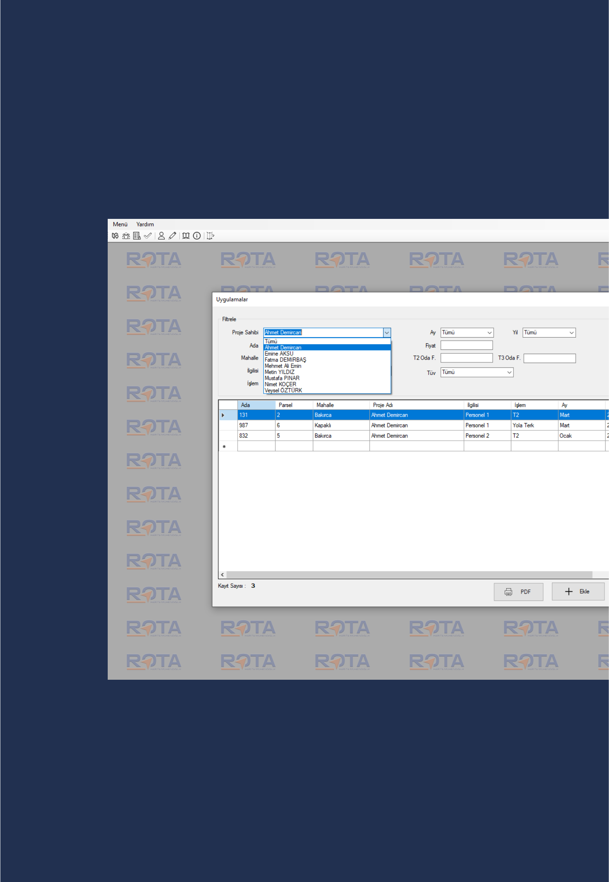Click the Ekle add button
609x882 pixels.
[x=578, y=591]
